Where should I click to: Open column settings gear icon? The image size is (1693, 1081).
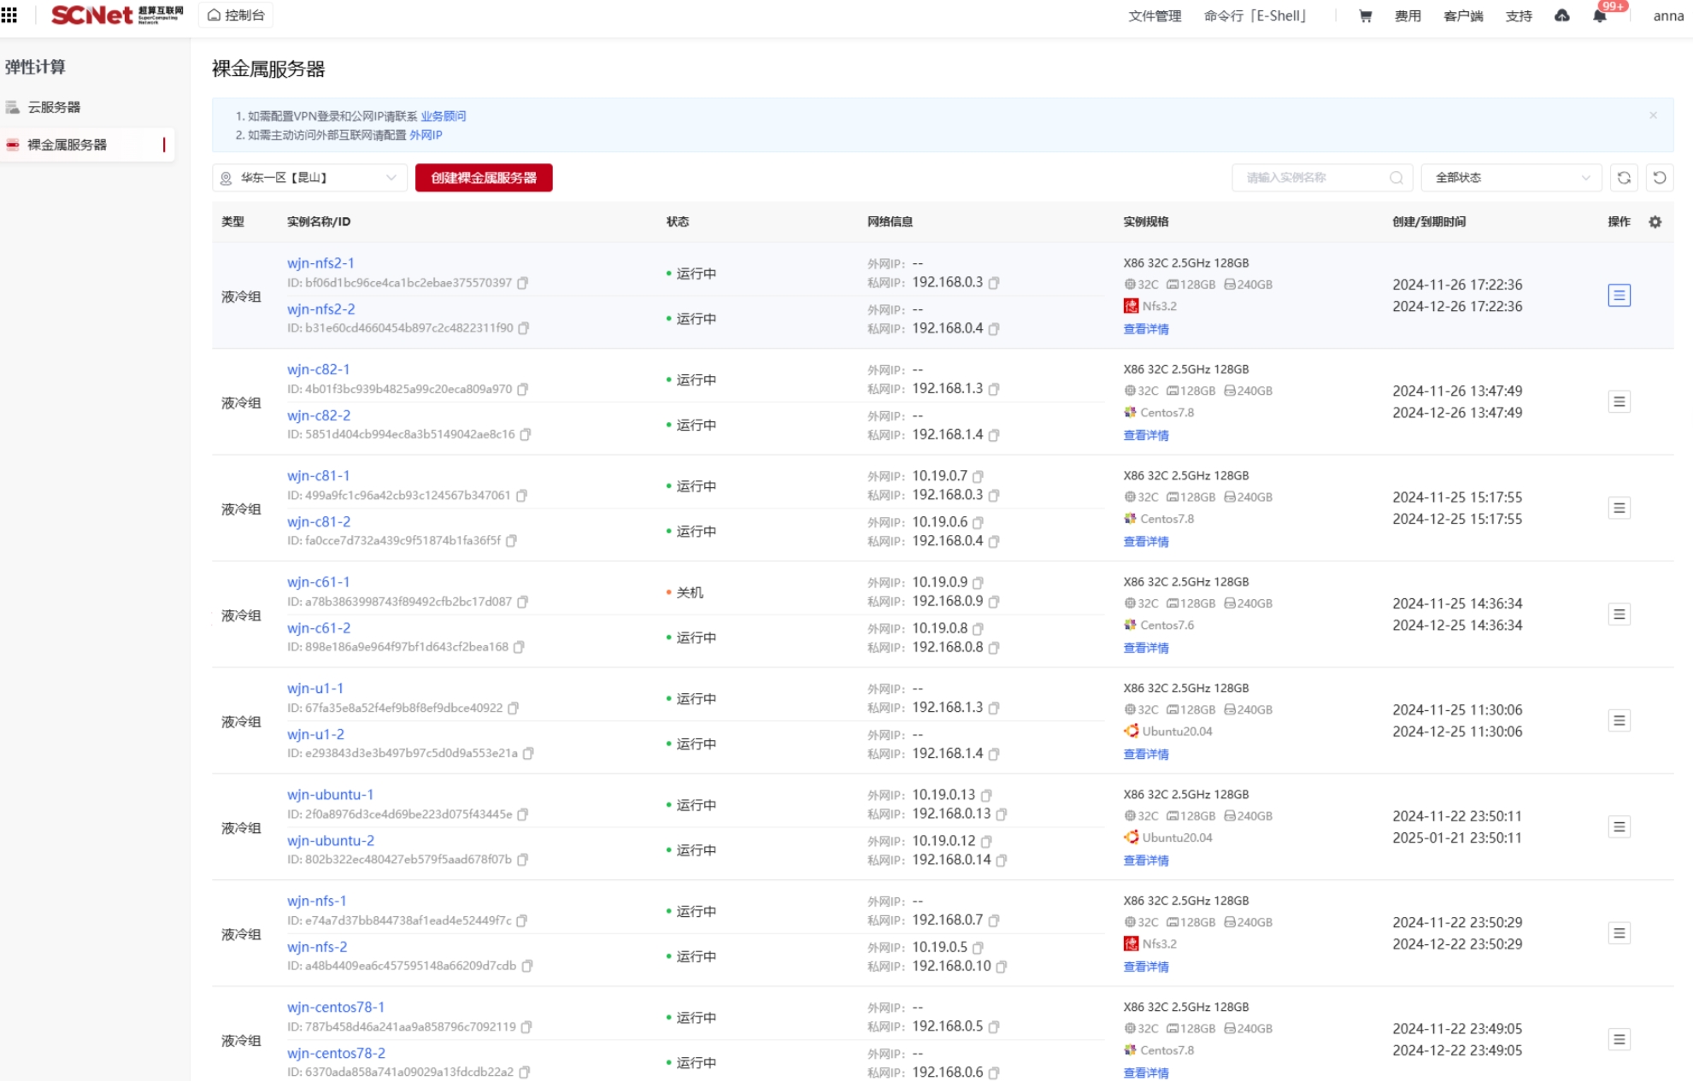tap(1655, 221)
